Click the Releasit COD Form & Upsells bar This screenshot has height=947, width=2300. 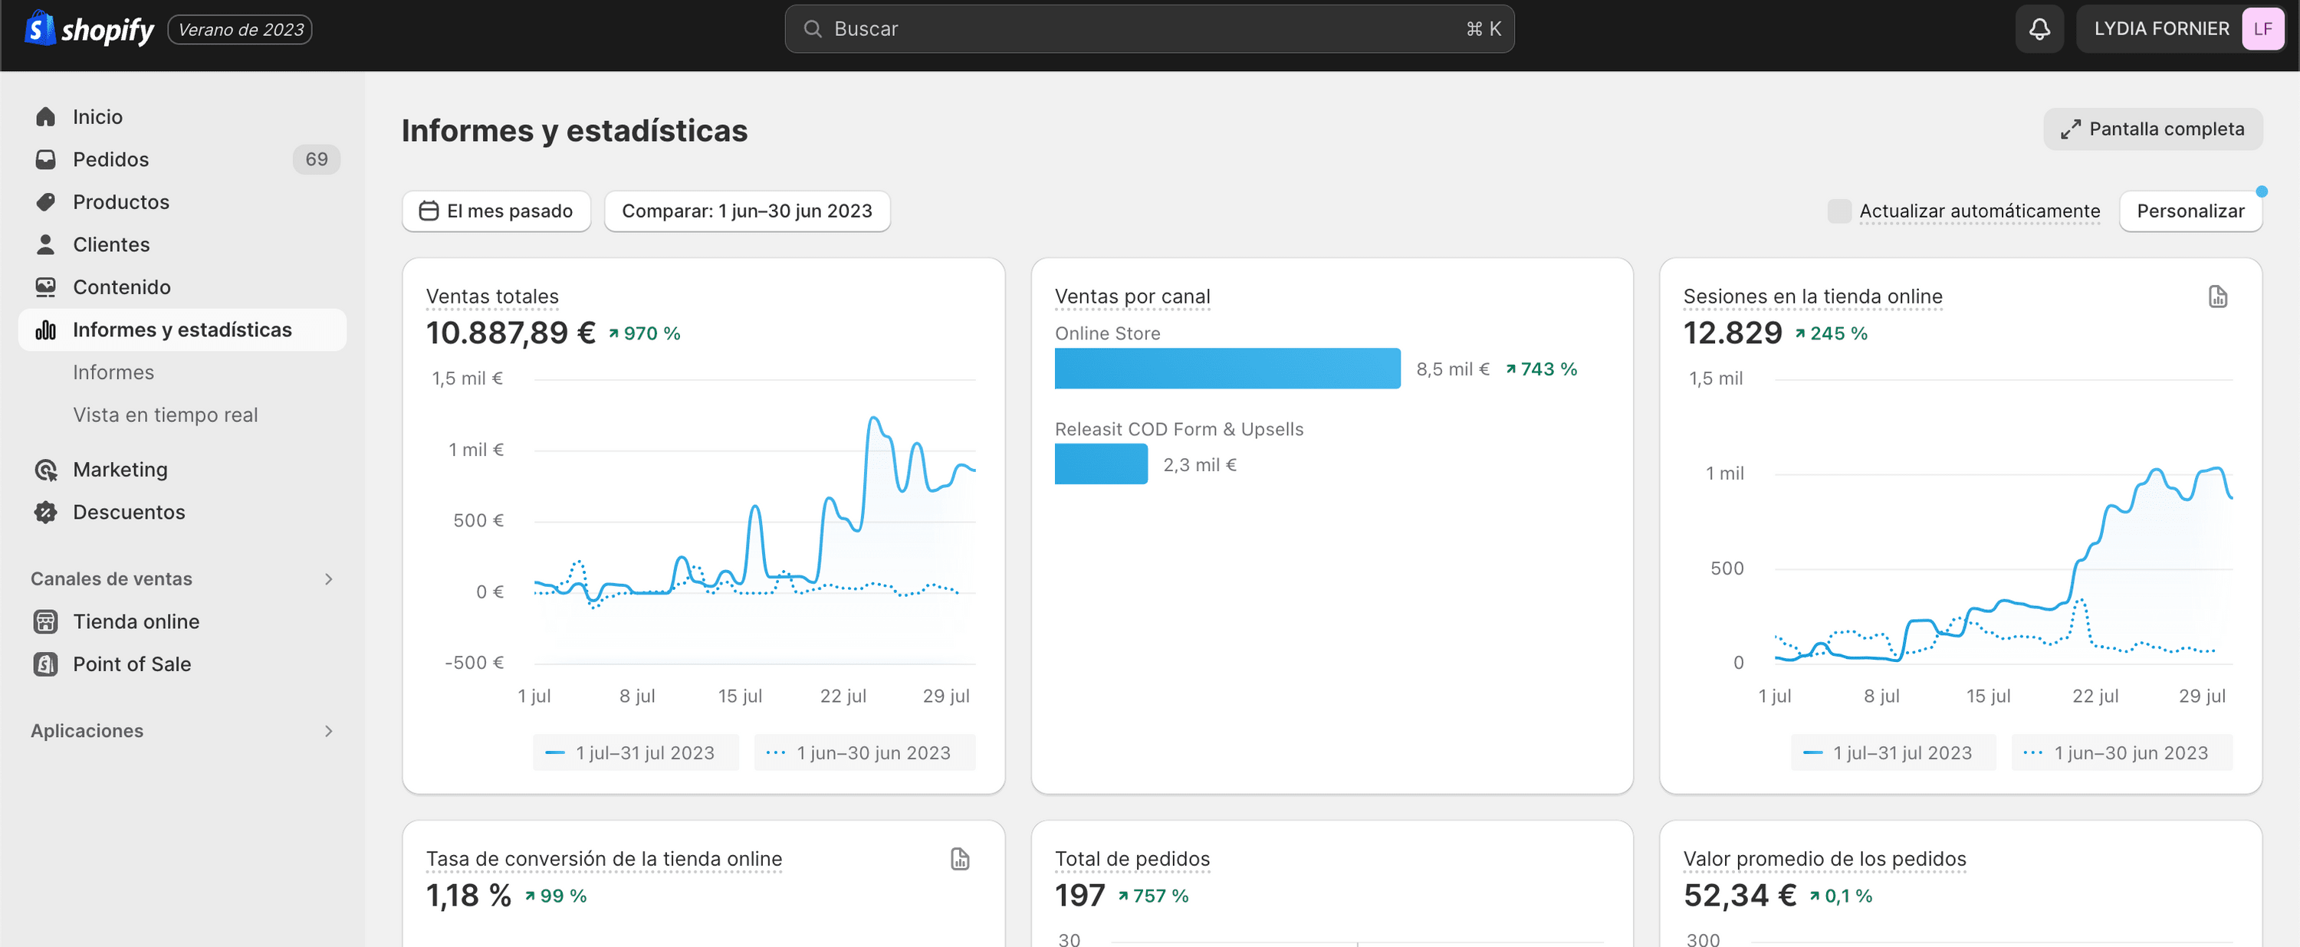tap(1101, 464)
